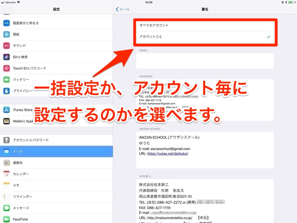Select the バッテリー battery icon
297x223 pixels.
6,79
